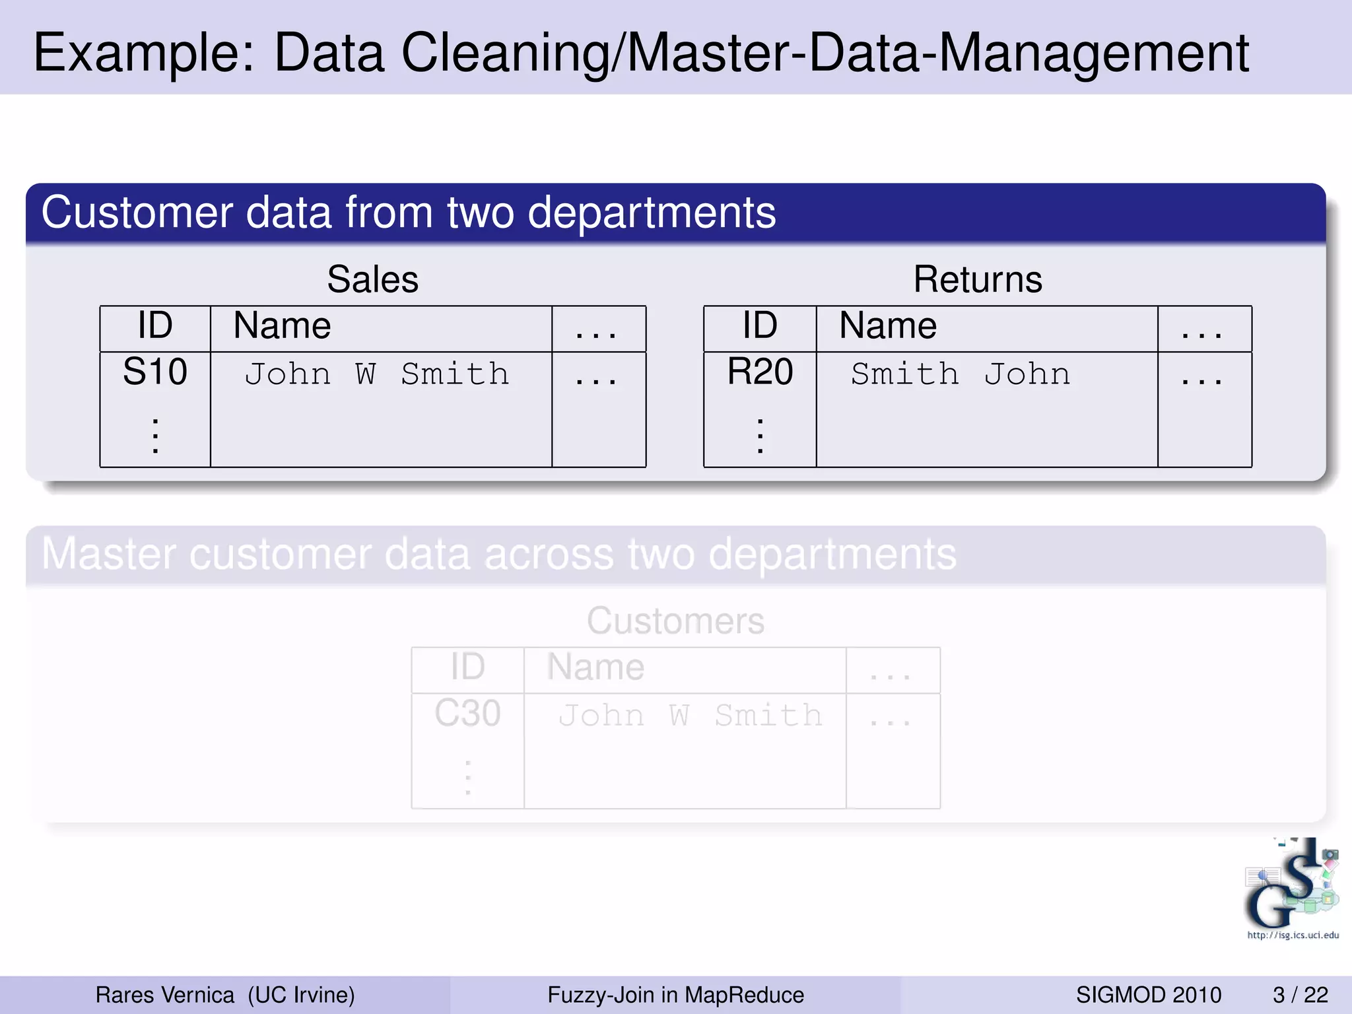
Task: Click the vertical dots below S10
Action: click(155, 436)
